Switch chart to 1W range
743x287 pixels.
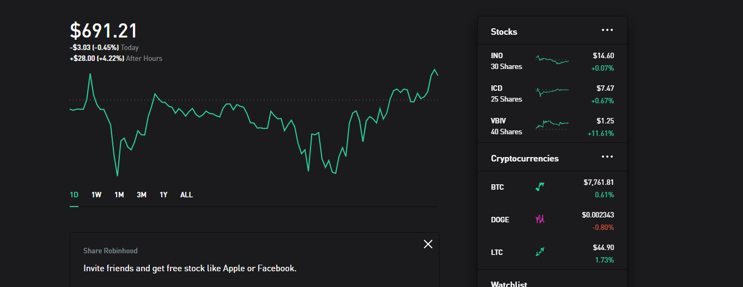tap(96, 195)
